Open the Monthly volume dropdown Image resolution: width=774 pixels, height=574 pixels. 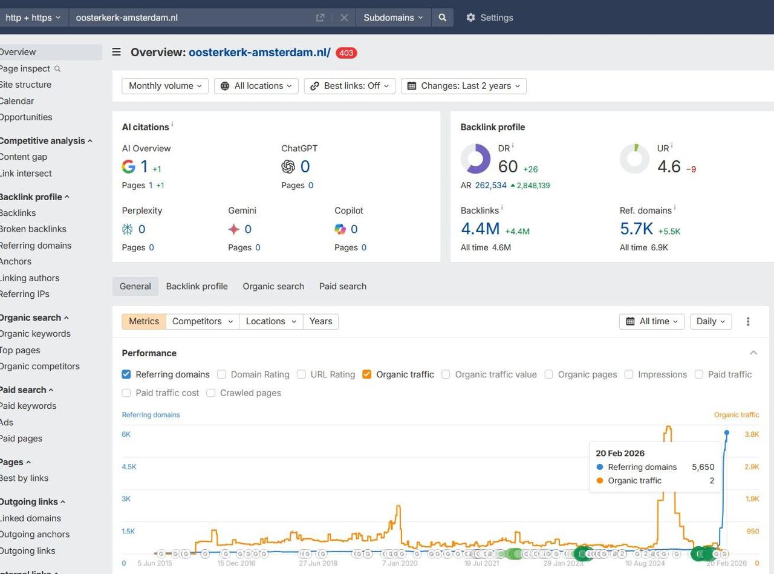tap(165, 86)
